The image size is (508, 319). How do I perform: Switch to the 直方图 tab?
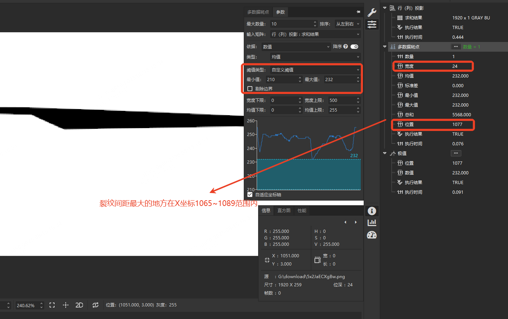click(x=284, y=211)
